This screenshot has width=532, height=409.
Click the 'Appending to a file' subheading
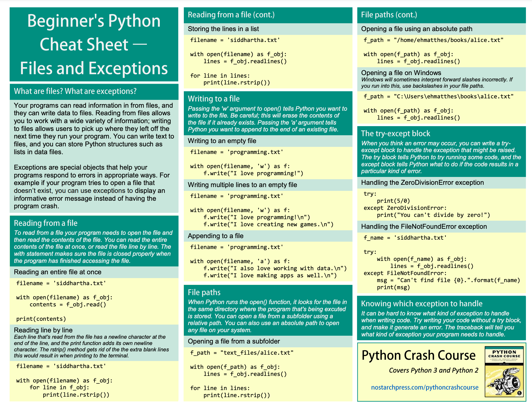[x=215, y=236]
